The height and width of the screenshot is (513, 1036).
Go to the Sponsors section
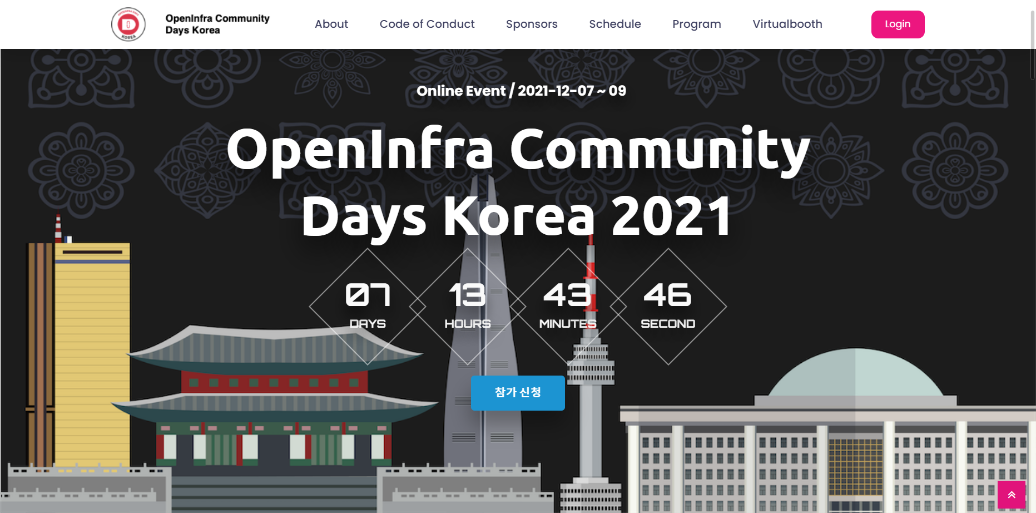pos(532,24)
